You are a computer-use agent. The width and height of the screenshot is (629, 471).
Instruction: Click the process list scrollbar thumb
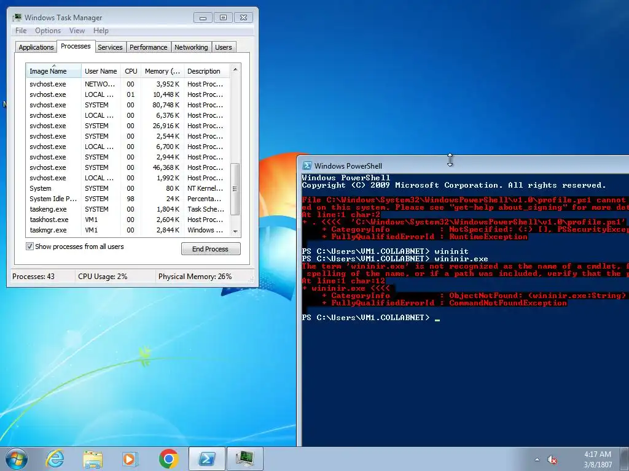click(235, 189)
